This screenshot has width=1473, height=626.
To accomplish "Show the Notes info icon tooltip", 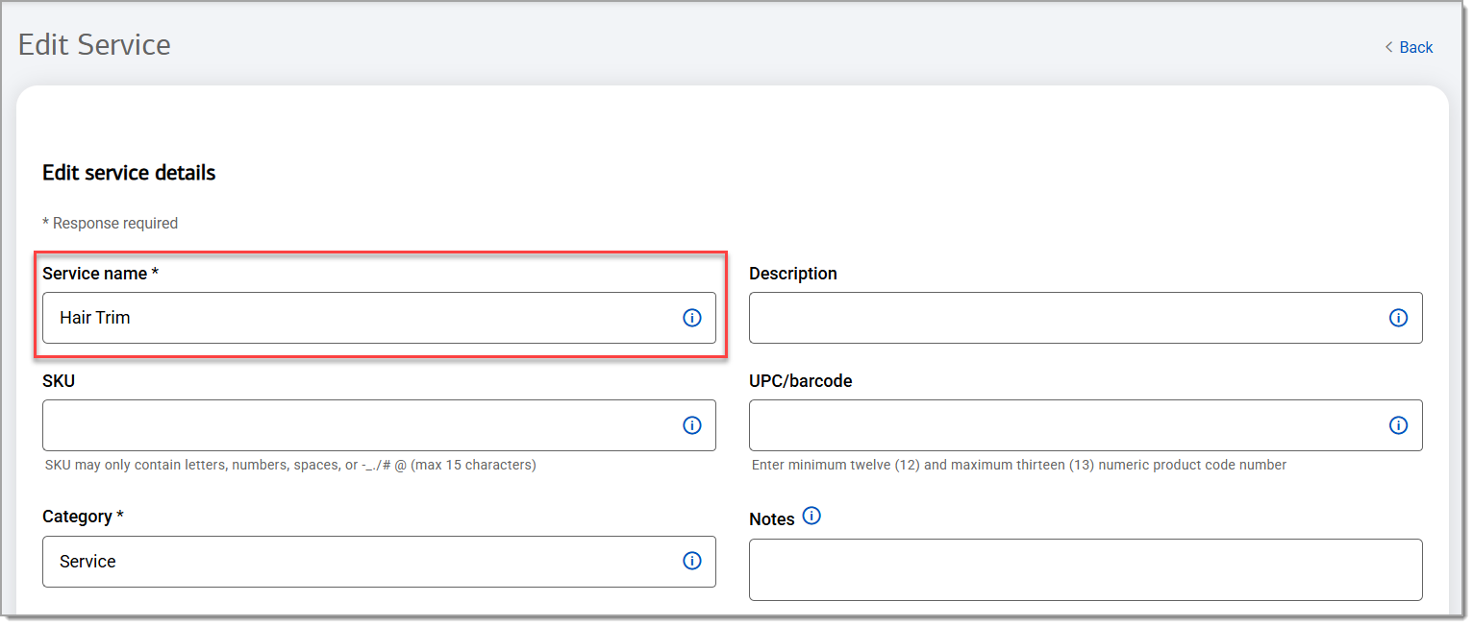I will tap(811, 517).
